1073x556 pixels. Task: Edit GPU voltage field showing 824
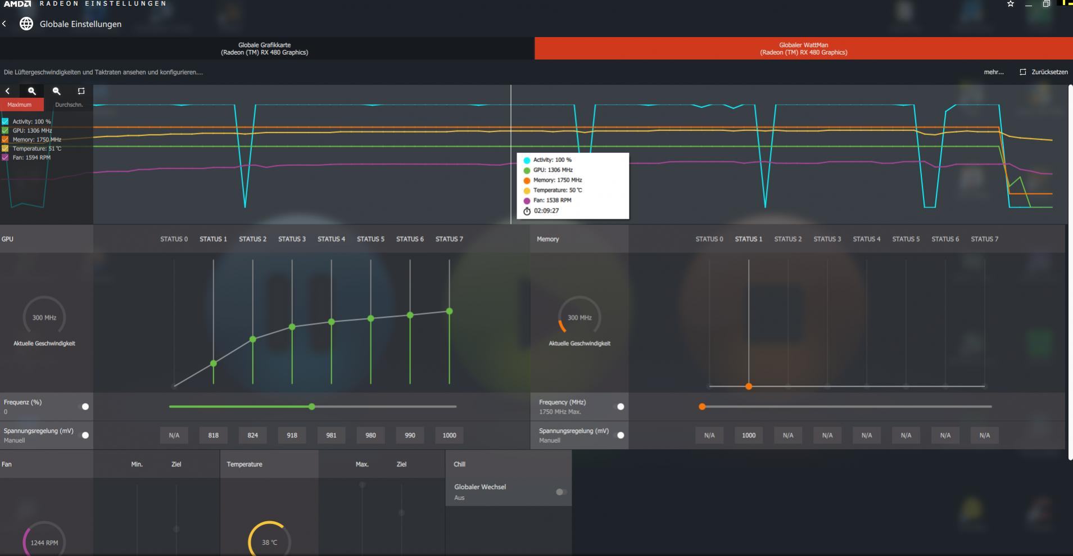tap(252, 435)
